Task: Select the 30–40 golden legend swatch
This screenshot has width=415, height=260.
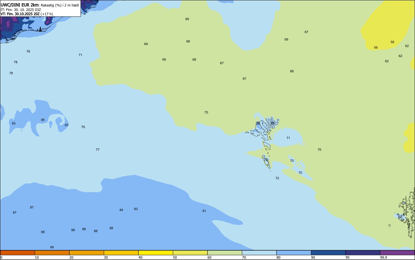Action: 121,253
